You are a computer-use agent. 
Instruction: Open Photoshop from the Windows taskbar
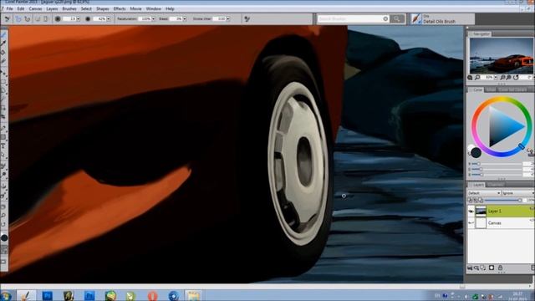tap(47, 295)
